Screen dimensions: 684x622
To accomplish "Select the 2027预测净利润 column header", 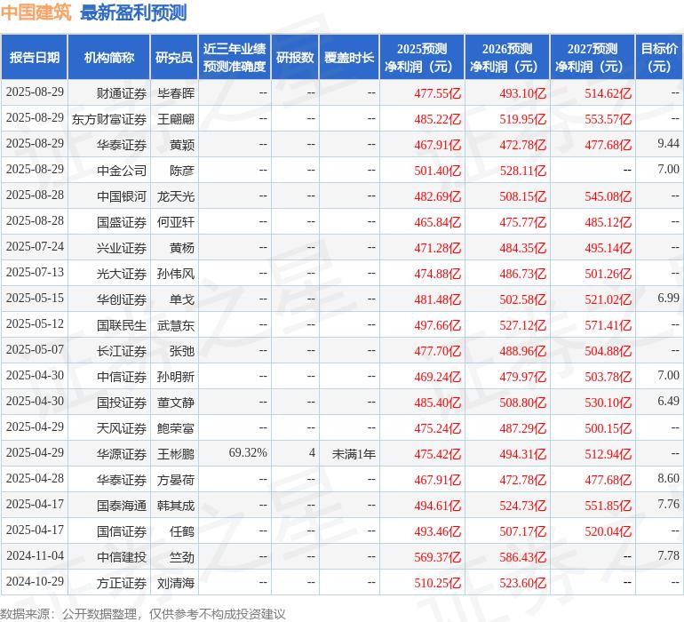I will click(x=593, y=57).
